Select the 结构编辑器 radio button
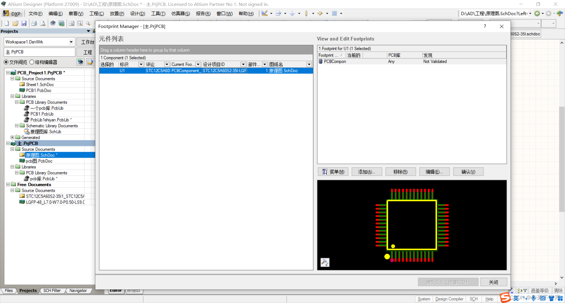Screen dimensions: 565x303 tap(32, 62)
